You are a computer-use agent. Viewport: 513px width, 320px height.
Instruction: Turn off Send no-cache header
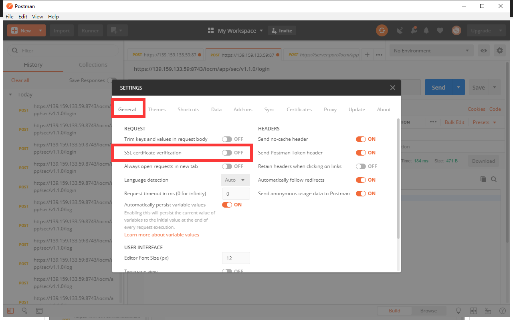click(x=361, y=139)
